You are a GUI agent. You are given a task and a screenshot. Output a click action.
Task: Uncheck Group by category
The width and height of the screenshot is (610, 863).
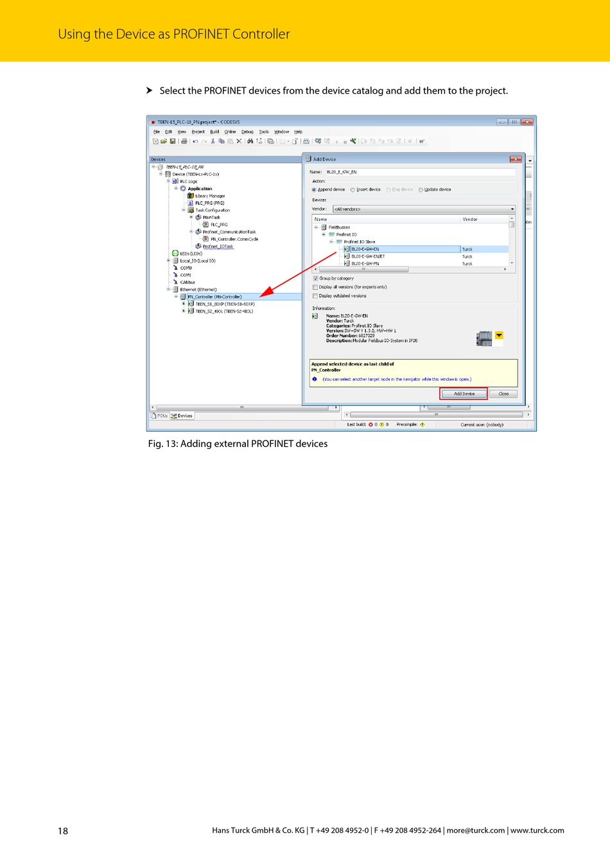pos(315,279)
